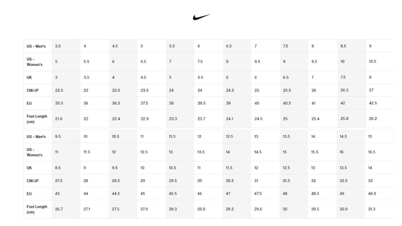Click the second Foot Length (cm) row label
402x226 pixels.
coord(37,210)
